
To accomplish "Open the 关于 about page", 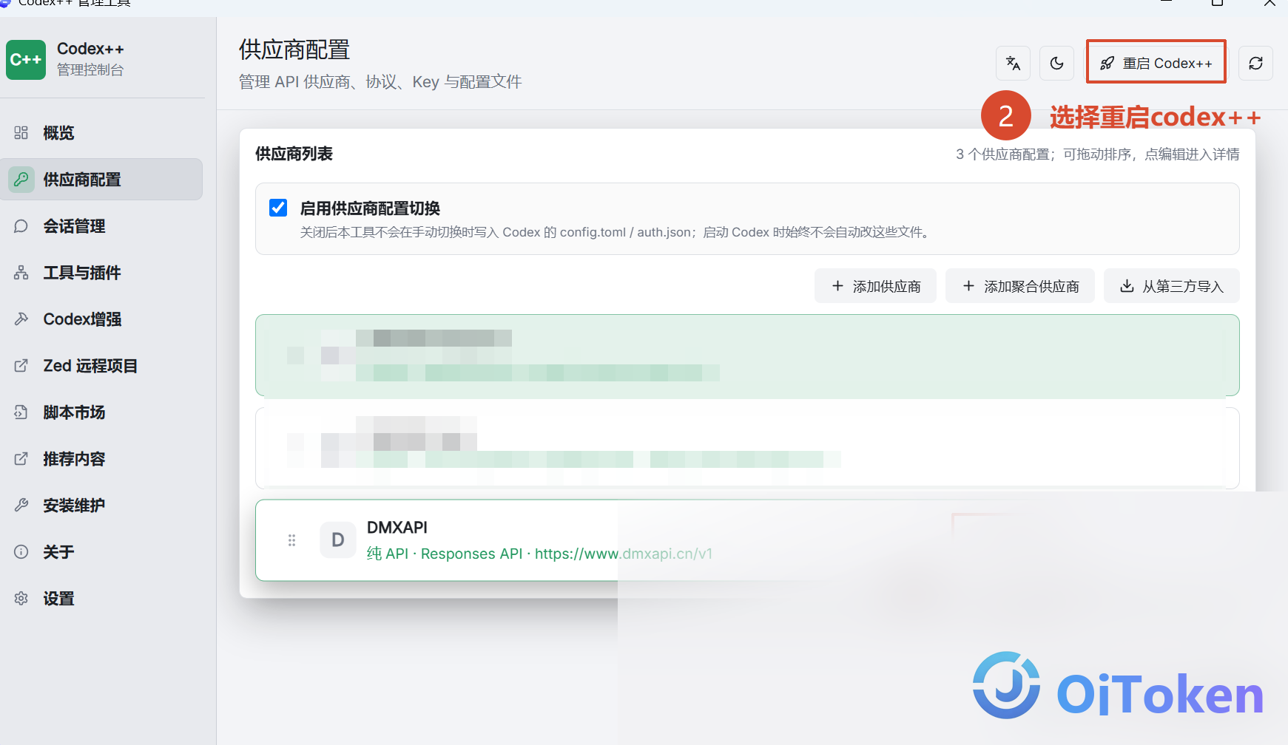I will coord(101,552).
